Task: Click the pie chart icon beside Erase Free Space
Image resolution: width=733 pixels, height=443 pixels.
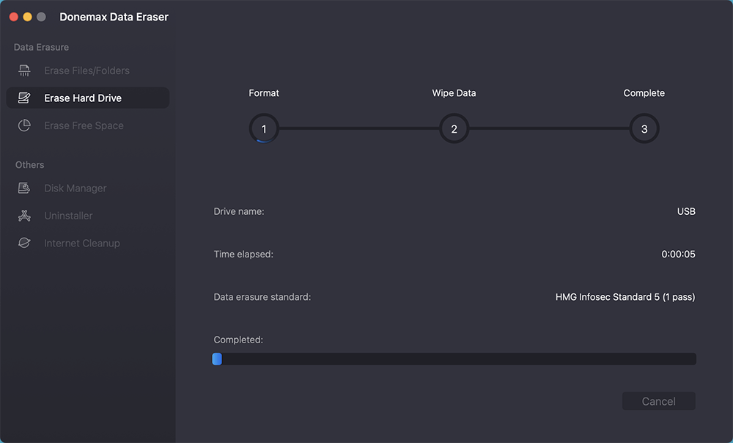Action: (24, 125)
